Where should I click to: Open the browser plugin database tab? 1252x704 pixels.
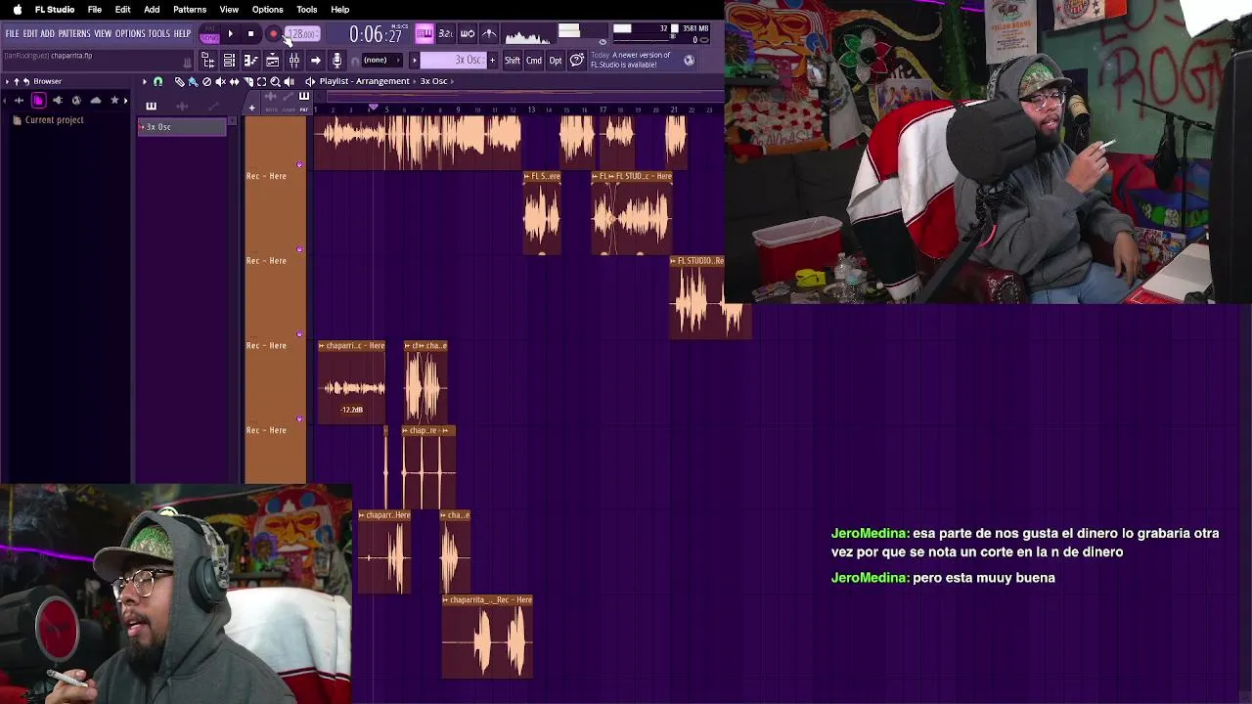coord(58,101)
